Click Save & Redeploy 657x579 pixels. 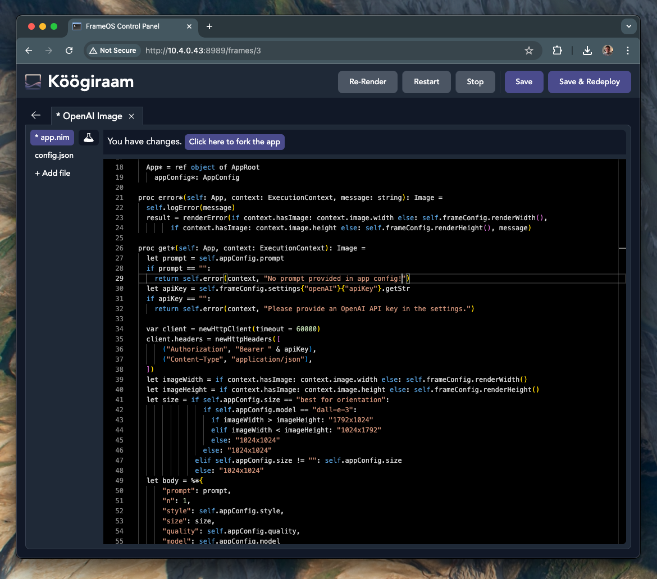pyautogui.click(x=589, y=82)
